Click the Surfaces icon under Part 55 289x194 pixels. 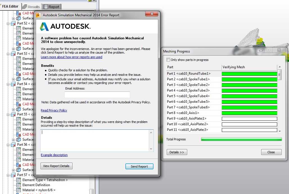click(x=19, y=140)
